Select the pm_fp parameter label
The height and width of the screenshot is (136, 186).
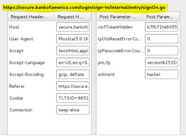point(104,63)
